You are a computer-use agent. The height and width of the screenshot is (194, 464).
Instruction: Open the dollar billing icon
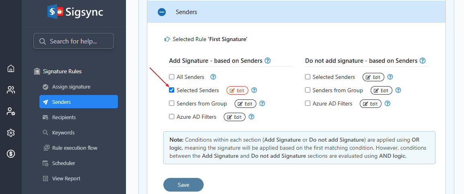tap(11, 154)
